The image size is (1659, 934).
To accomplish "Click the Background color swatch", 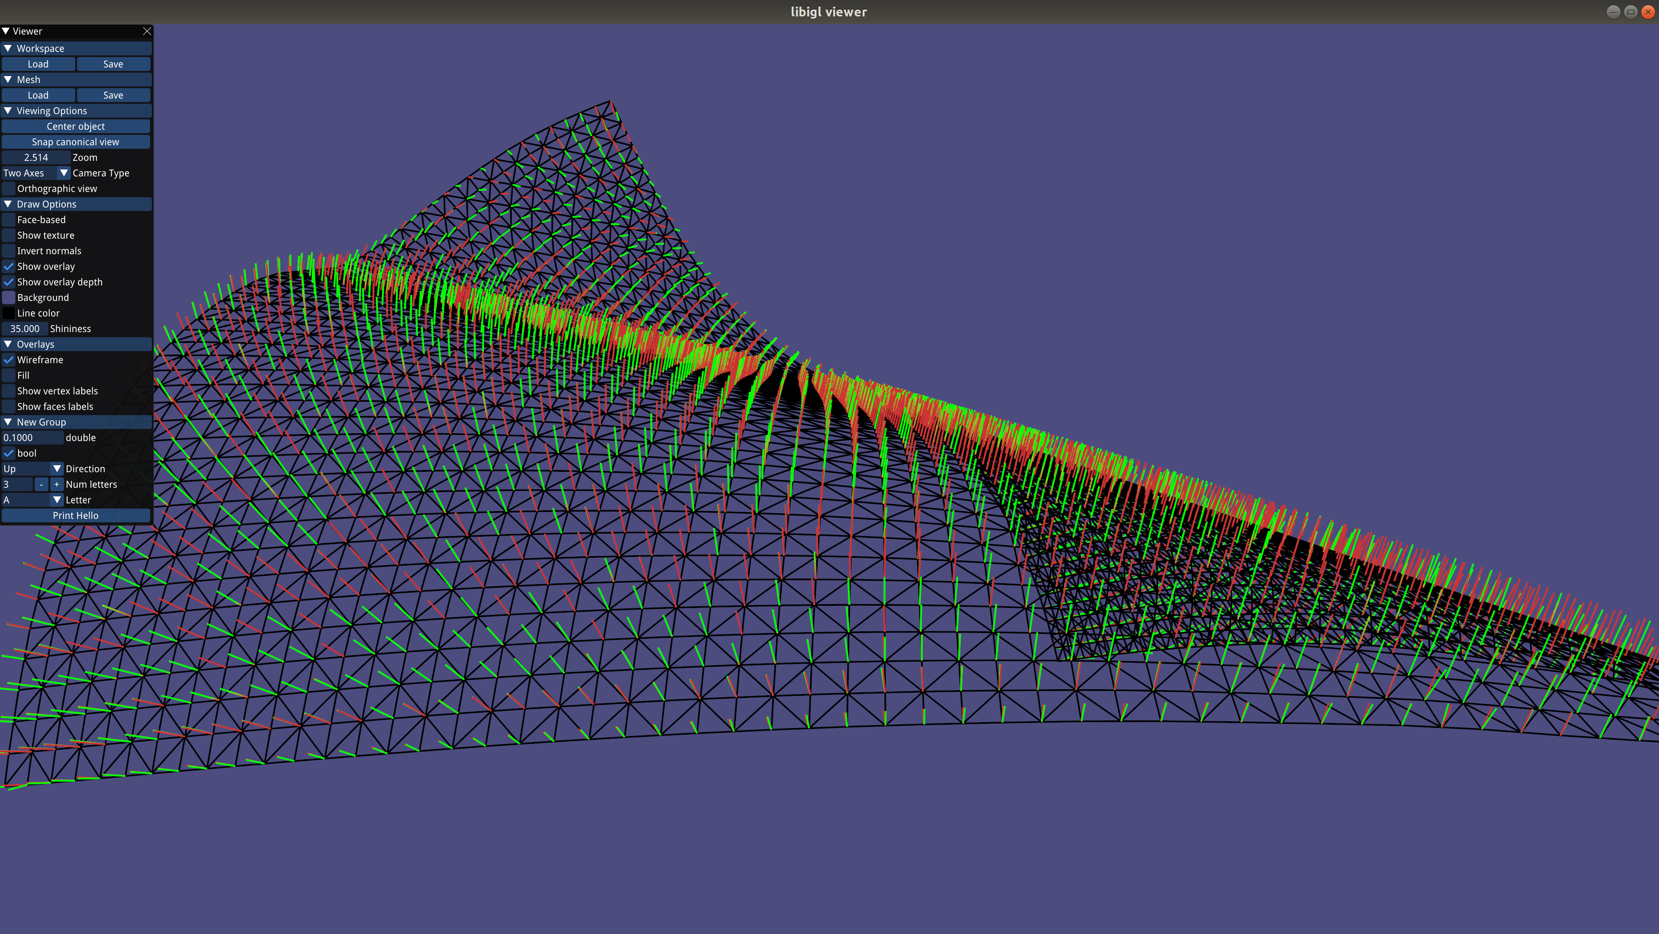I will pyautogui.click(x=9, y=297).
